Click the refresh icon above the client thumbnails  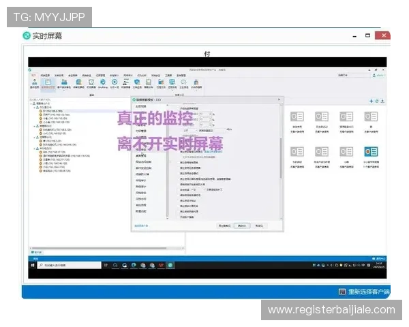pos(377,101)
